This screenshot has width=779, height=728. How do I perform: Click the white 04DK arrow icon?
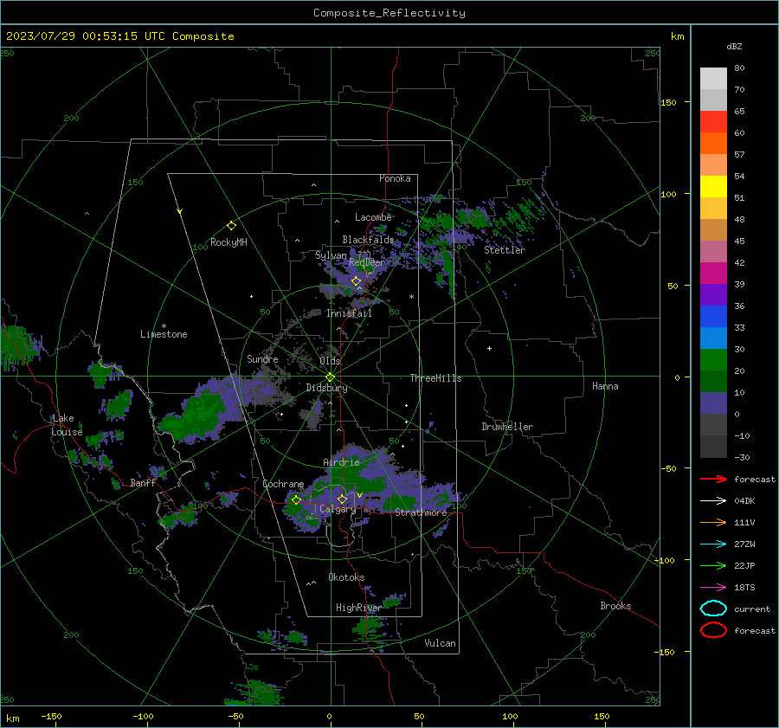[x=713, y=501]
